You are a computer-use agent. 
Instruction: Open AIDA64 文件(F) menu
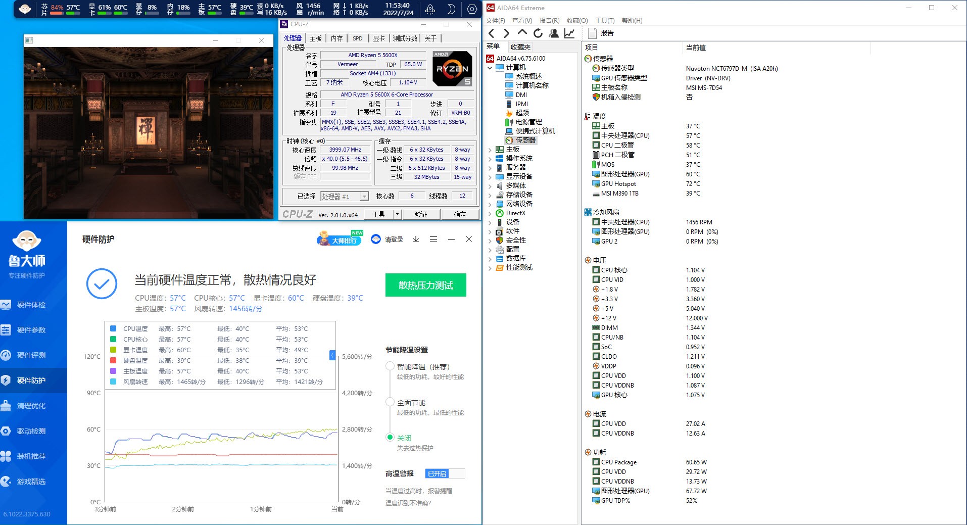point(496,21)
